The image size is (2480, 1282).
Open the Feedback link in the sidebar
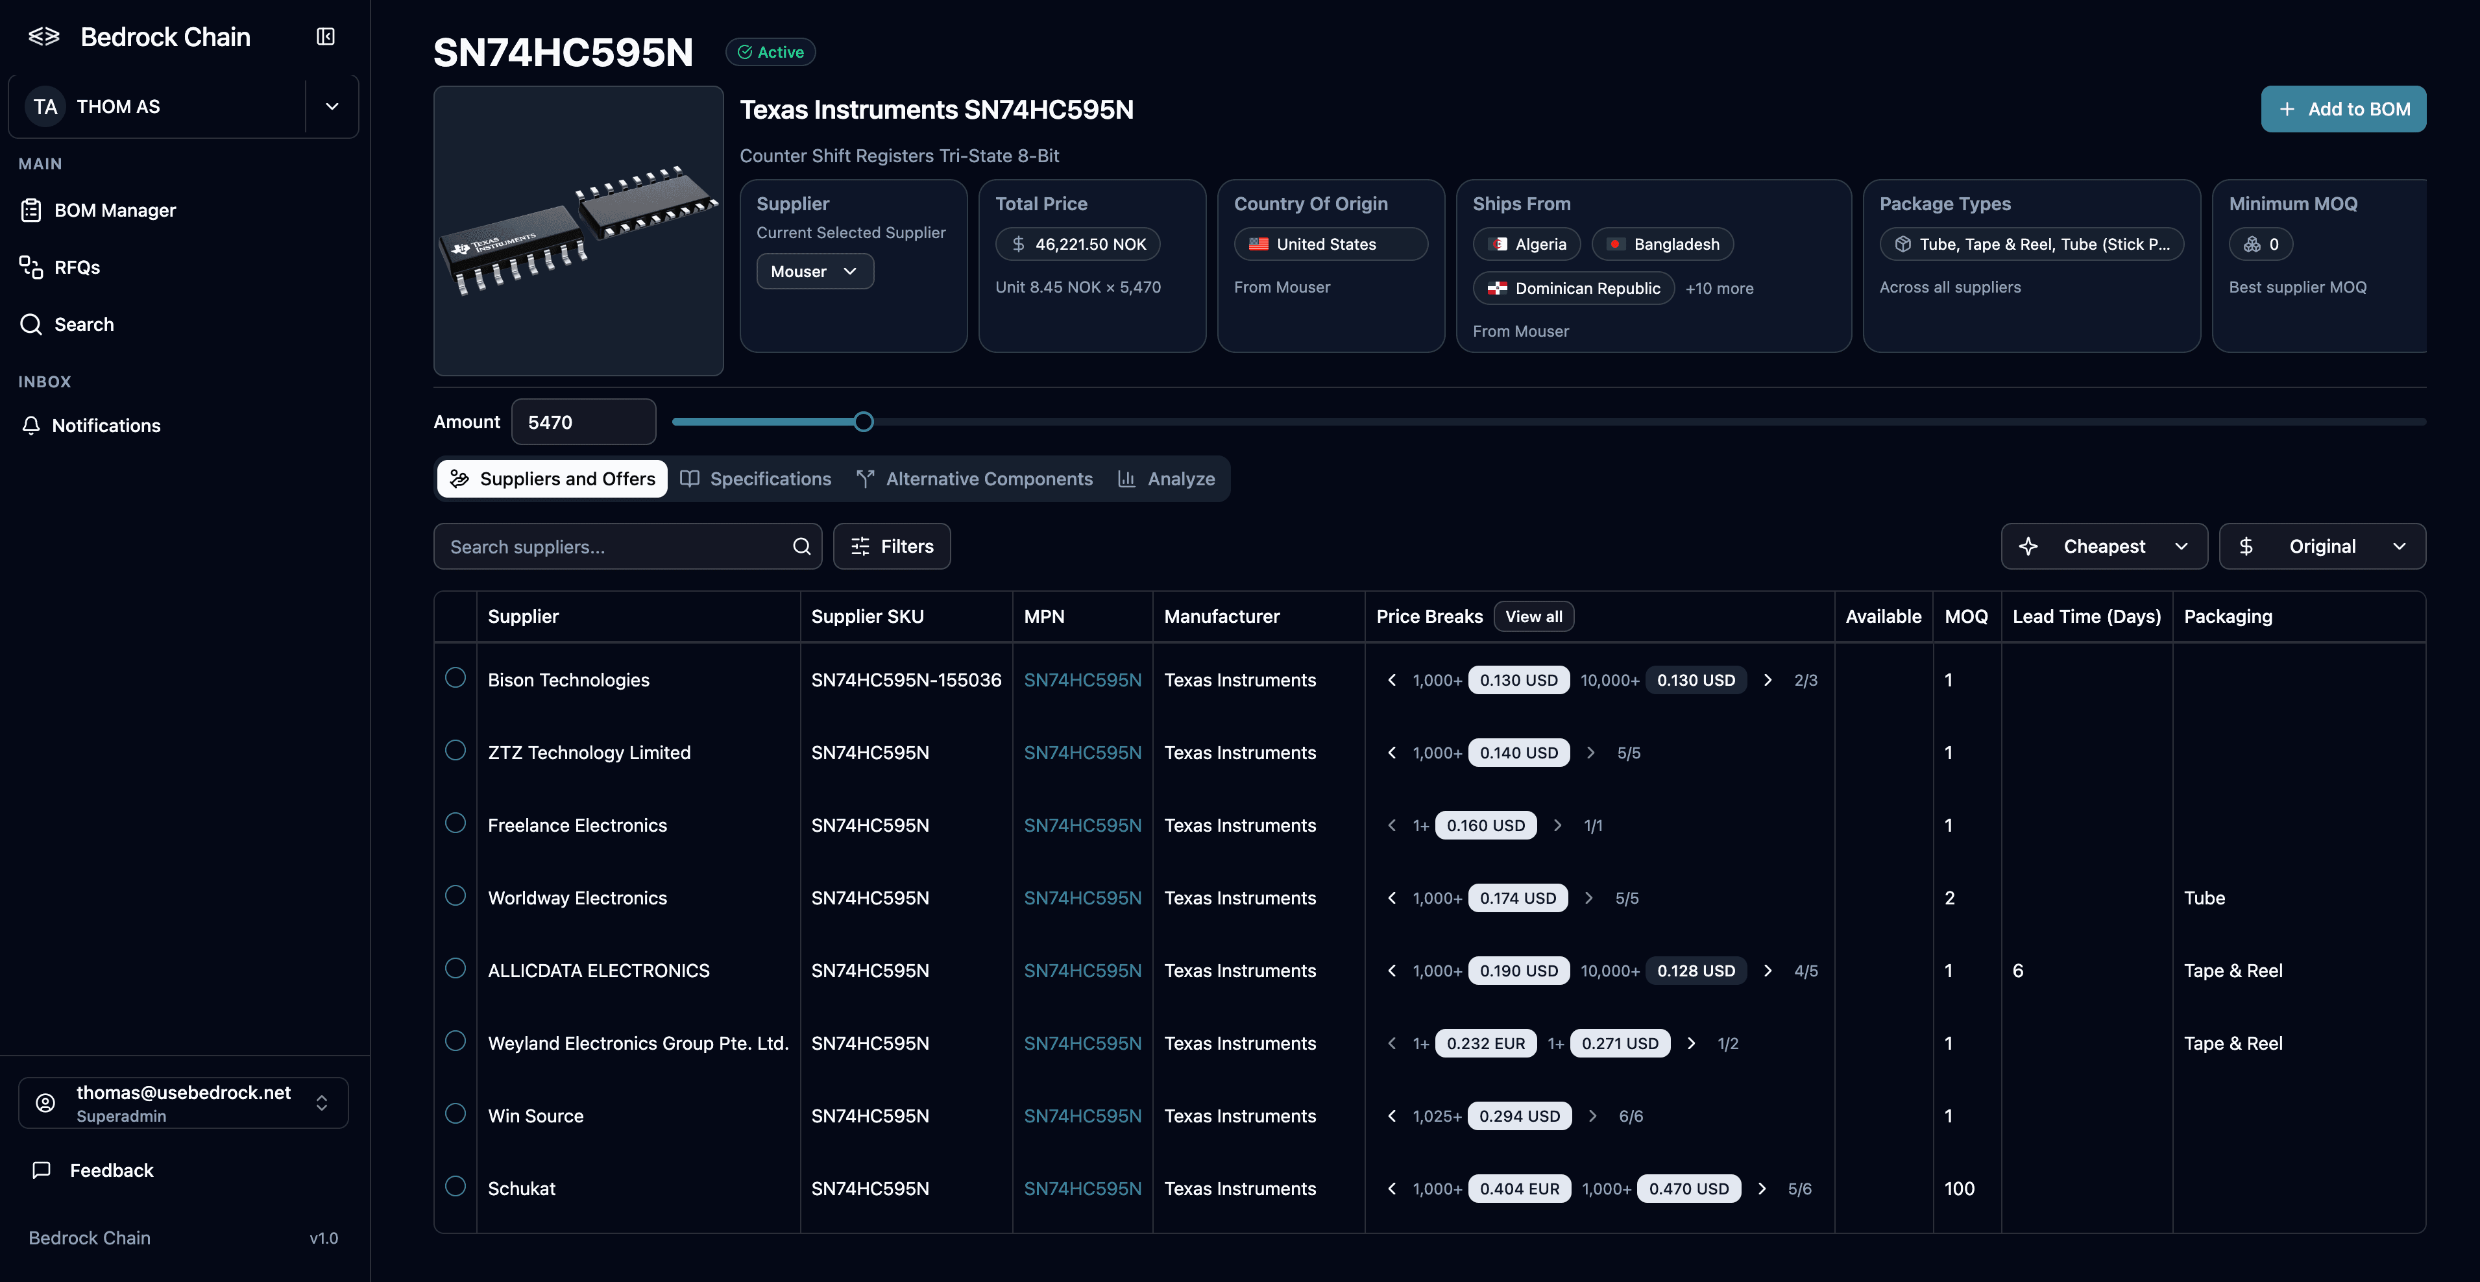(x=93, y=1170)
